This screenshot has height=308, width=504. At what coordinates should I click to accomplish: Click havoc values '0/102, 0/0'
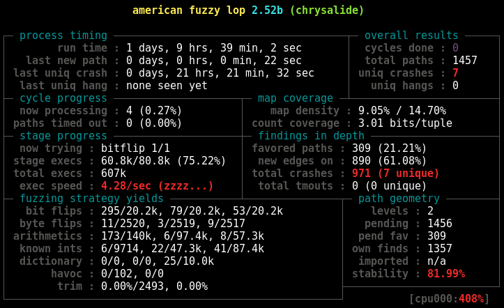[x=132, y=273]
